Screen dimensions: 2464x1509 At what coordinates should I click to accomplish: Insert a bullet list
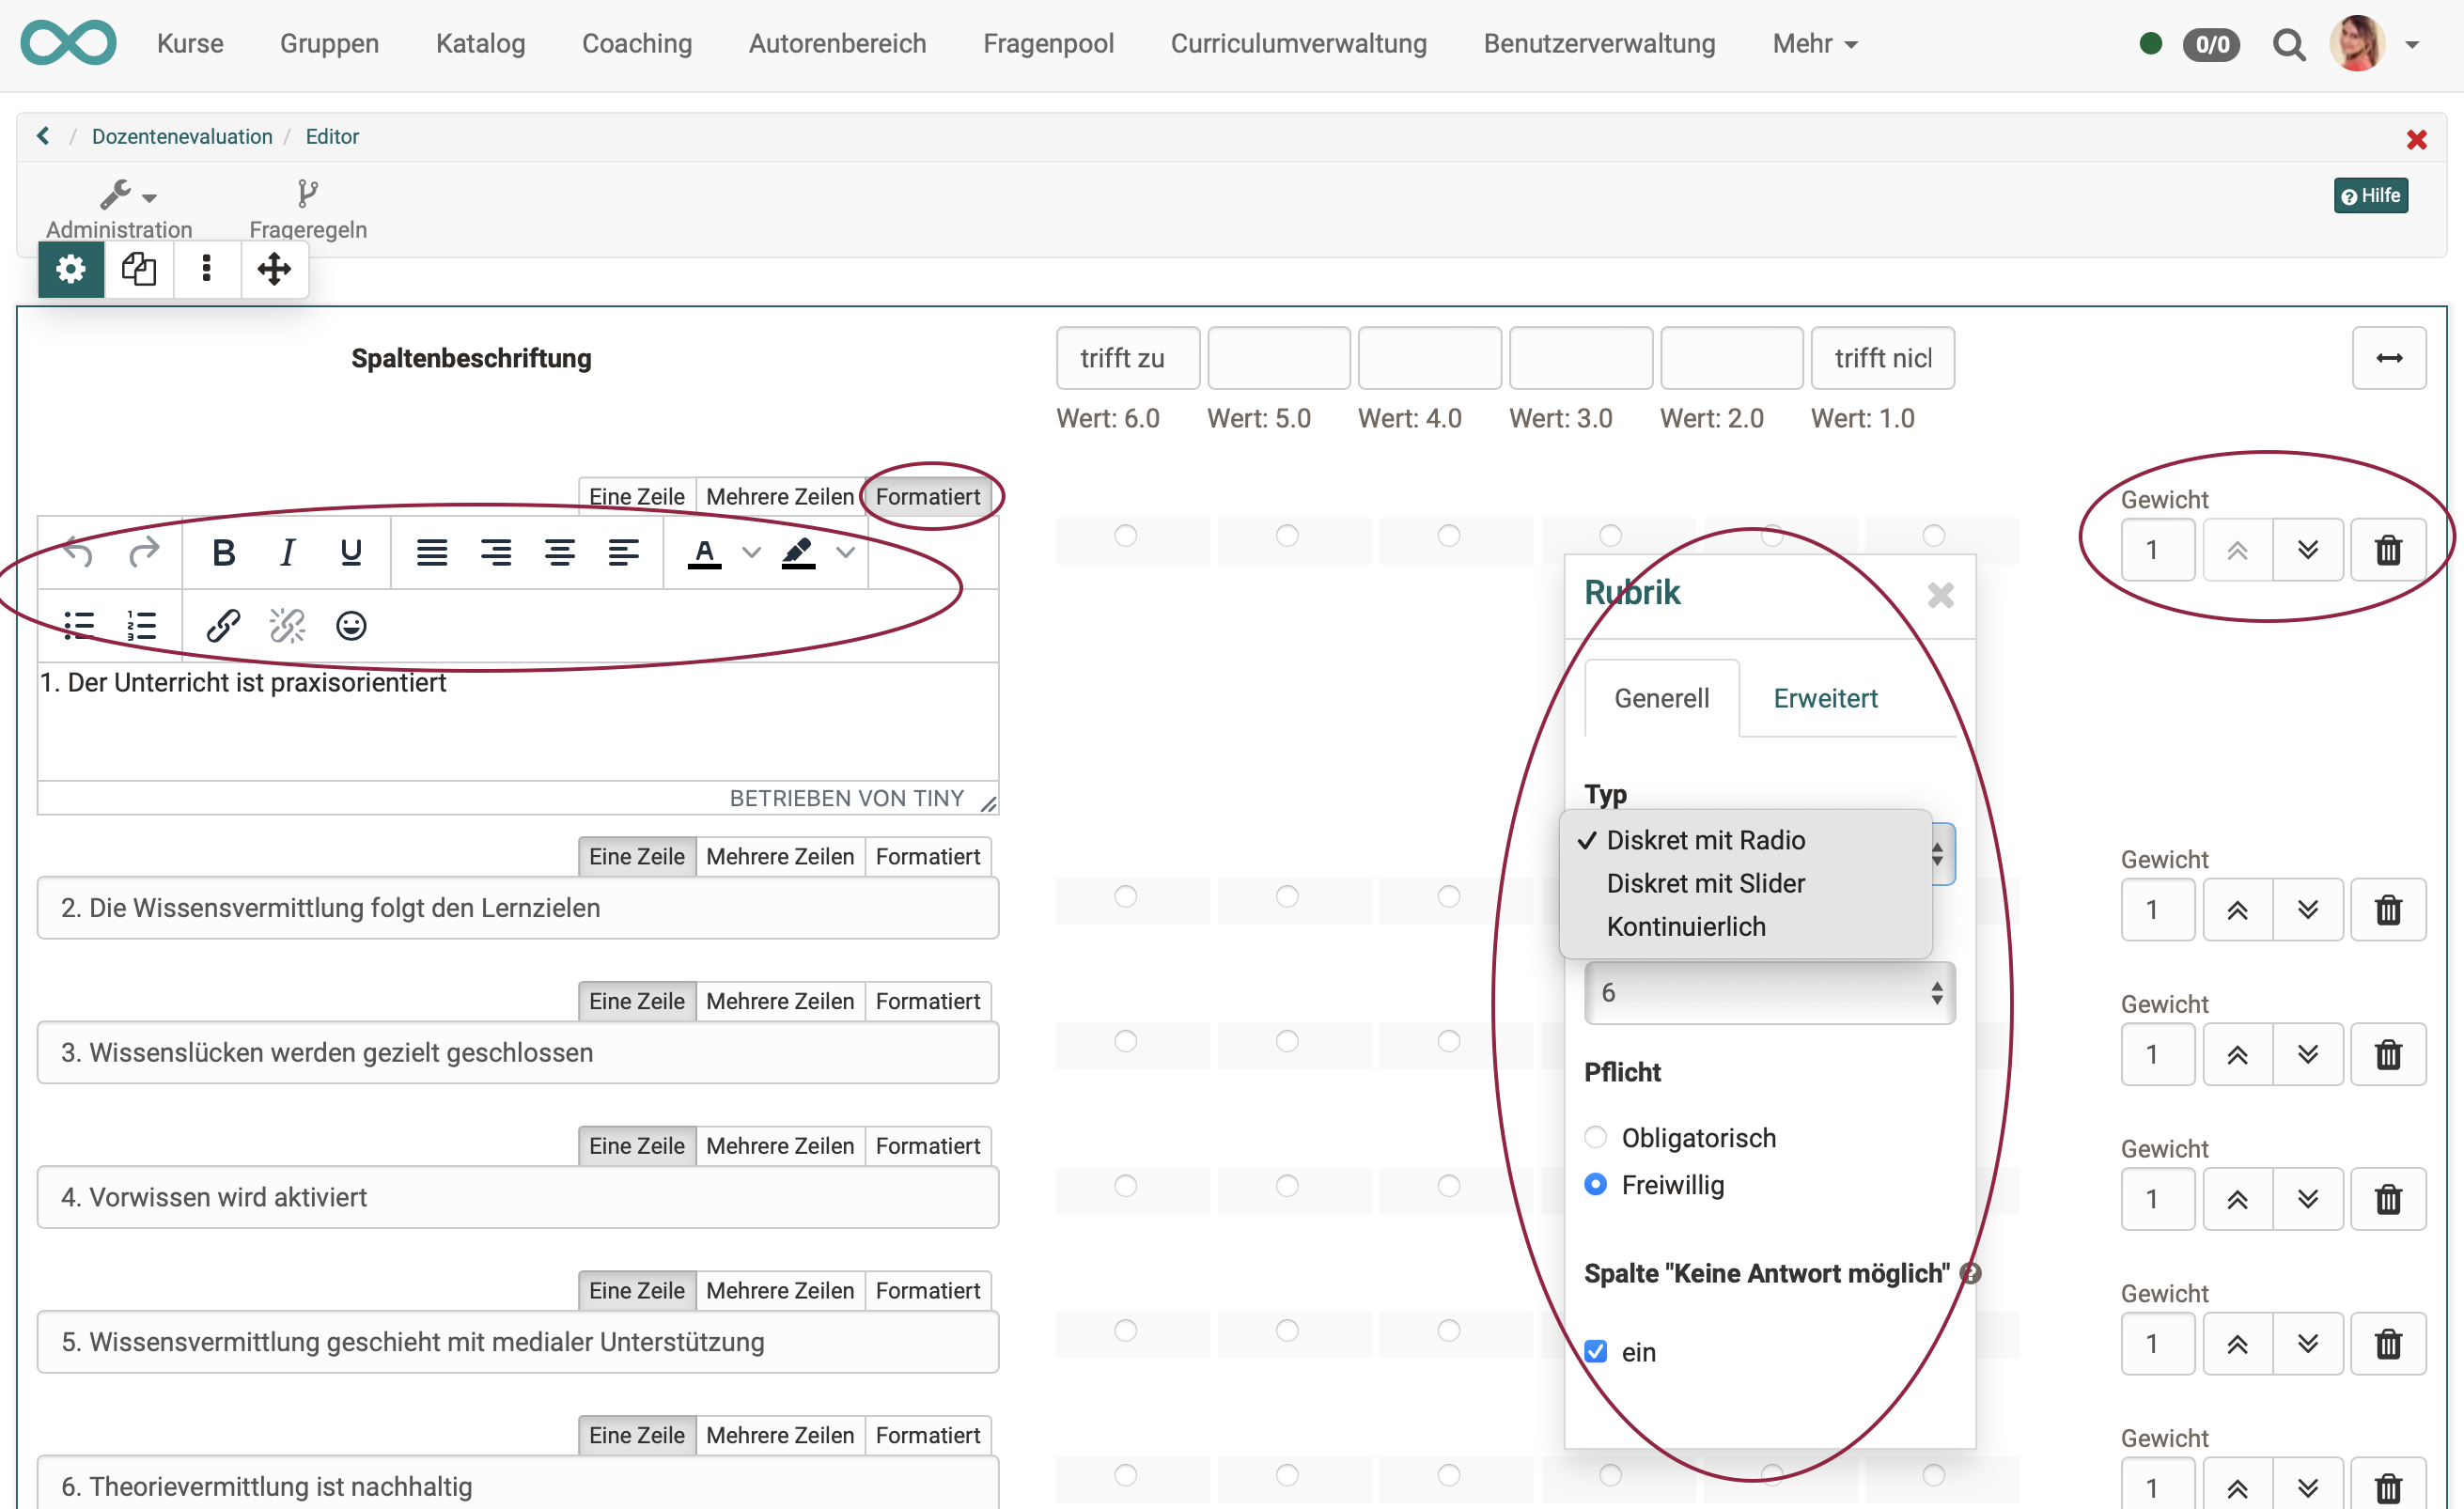click(x=79, y=625)
